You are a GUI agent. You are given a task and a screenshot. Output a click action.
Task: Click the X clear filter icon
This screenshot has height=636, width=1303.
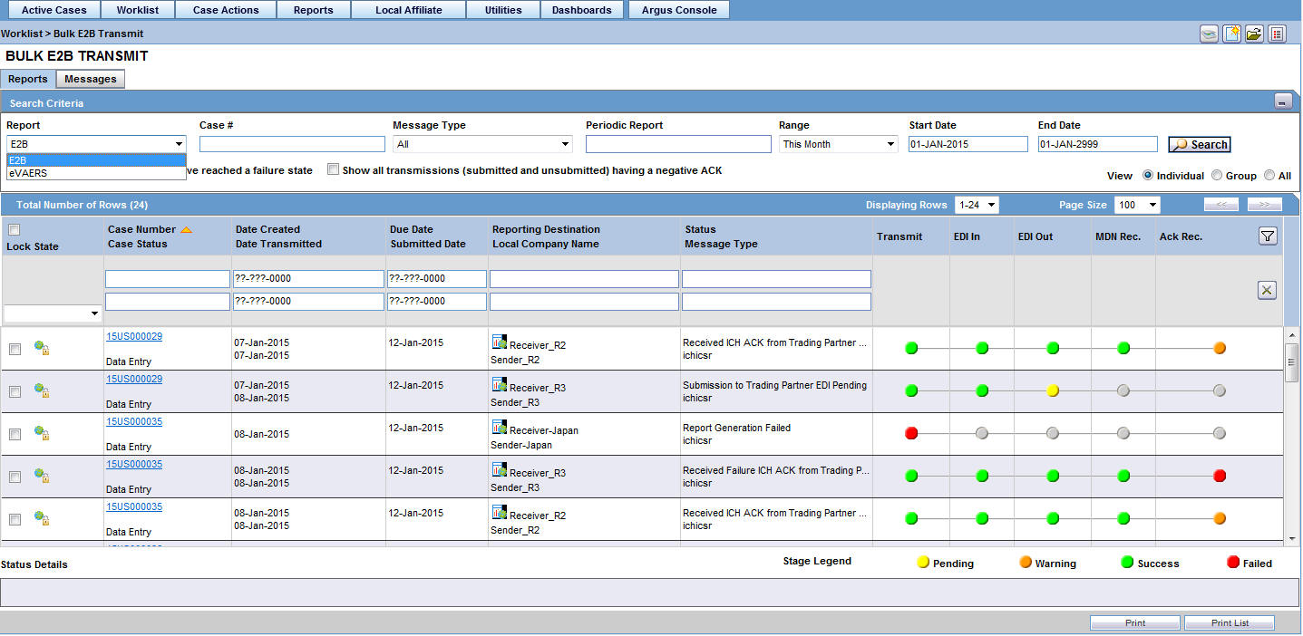(1268, 290)
